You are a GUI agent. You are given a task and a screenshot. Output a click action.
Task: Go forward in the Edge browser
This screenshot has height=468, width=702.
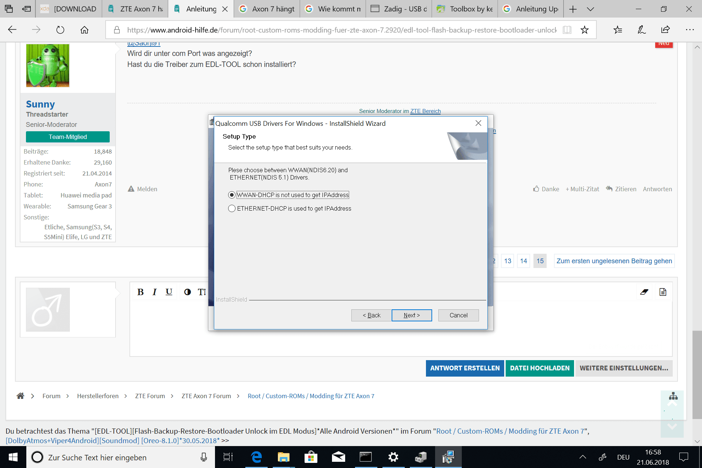coord(36,30)
